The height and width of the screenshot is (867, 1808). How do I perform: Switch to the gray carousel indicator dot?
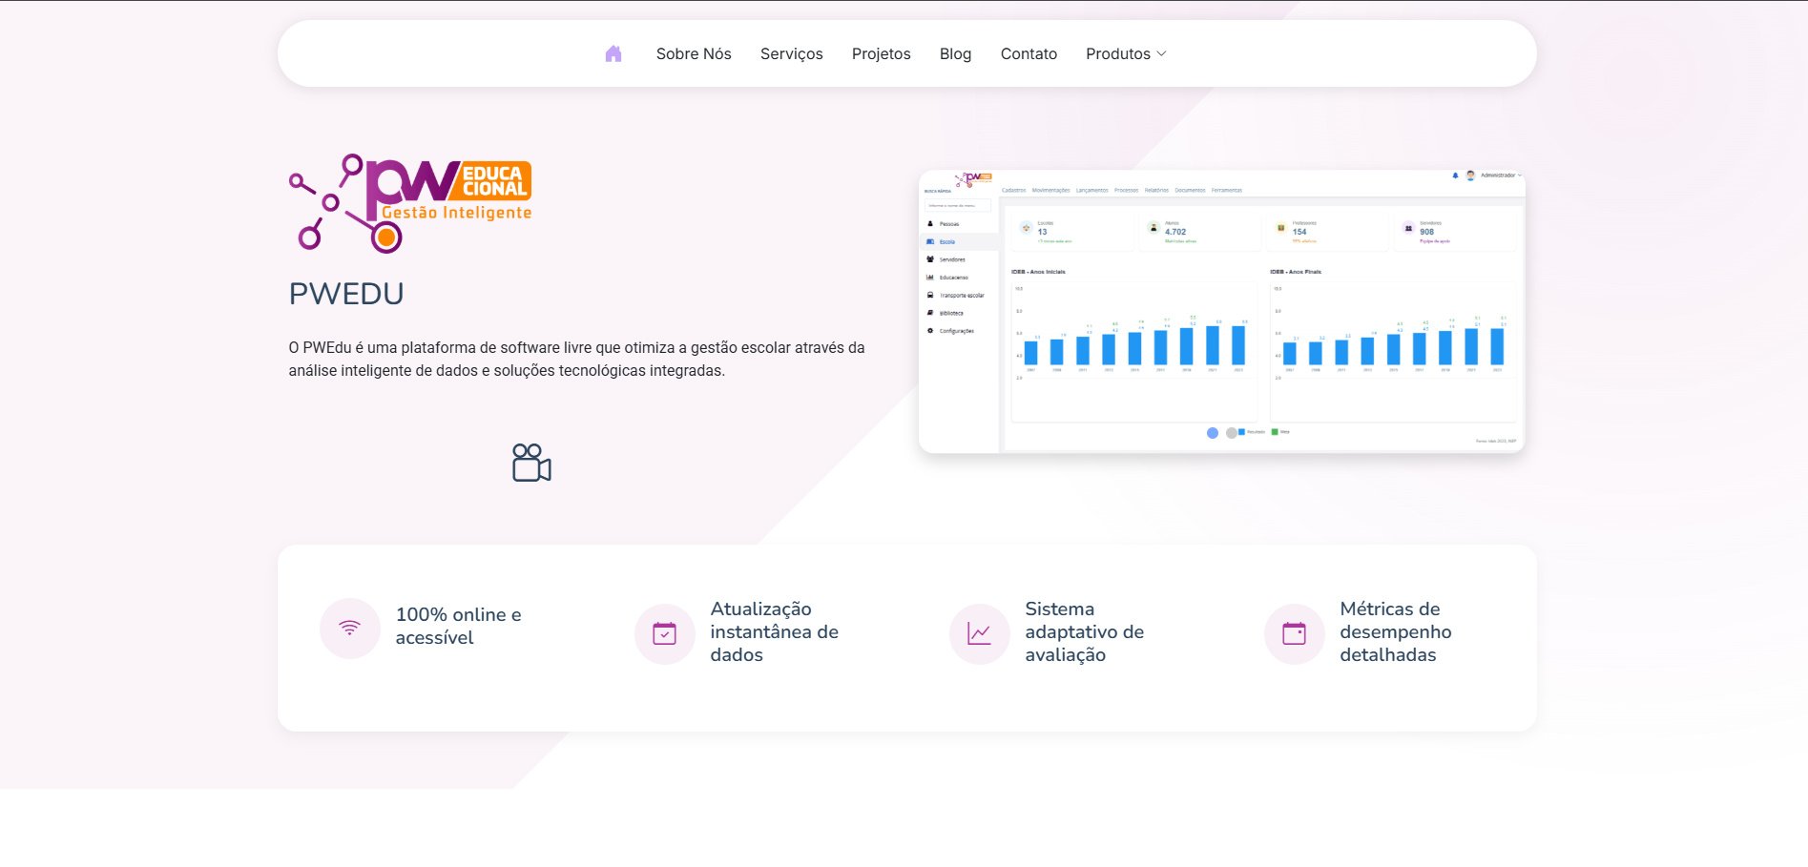coord(1232,433)
